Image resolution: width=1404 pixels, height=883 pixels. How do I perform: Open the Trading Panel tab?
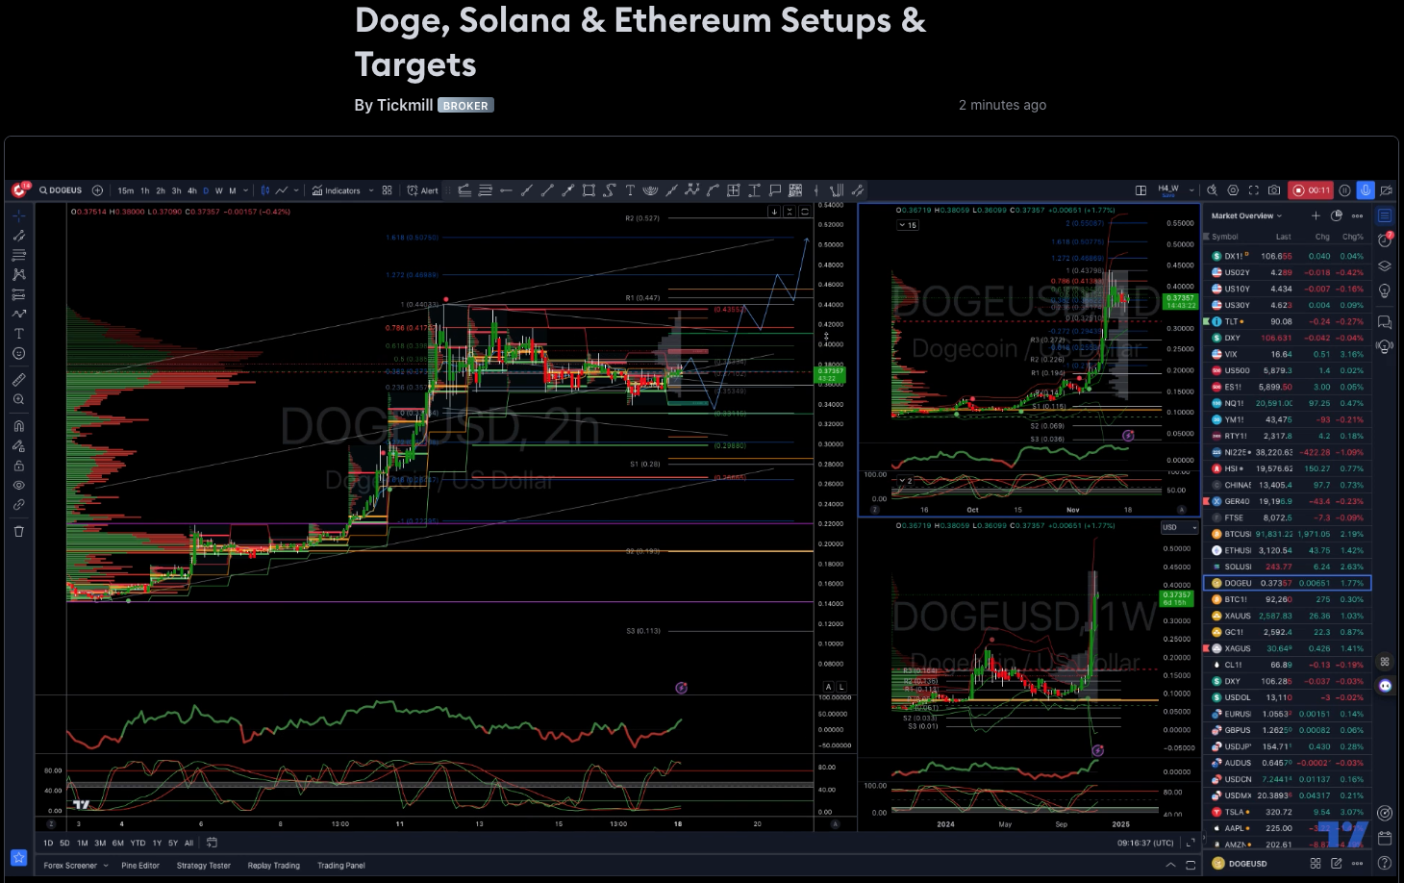tap(341, 866)
